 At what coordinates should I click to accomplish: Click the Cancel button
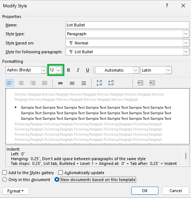tap(176, 191)
